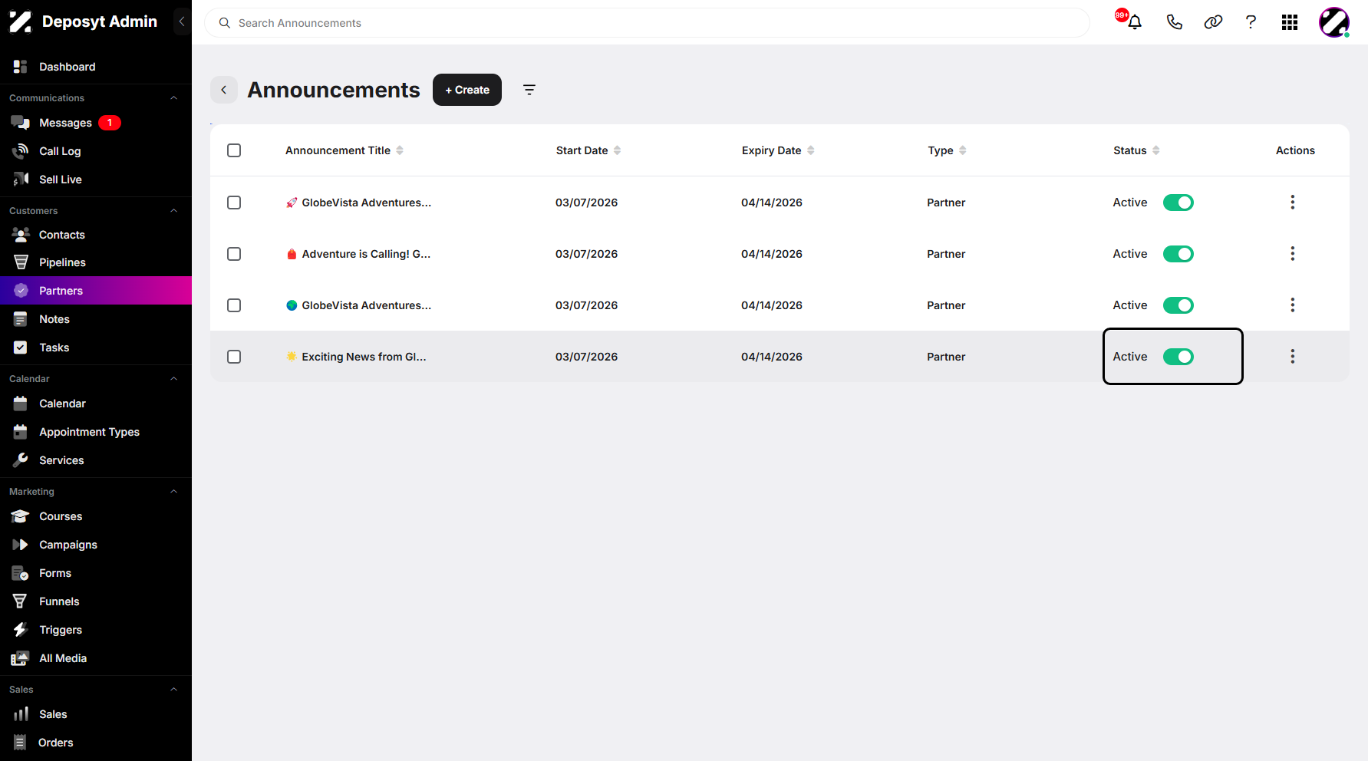Go to Messages in the sidebar

[x=96, y=123]
